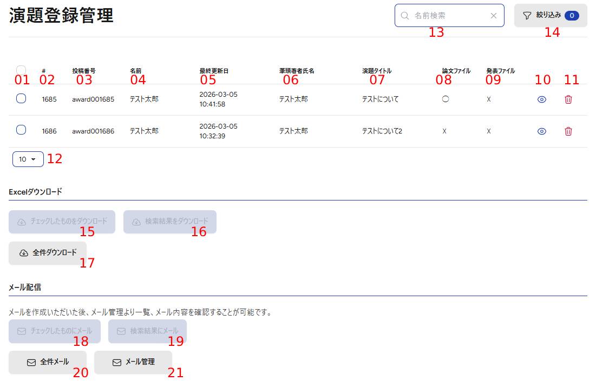The height and width of the screenshot is (381, 596).
Task: Click the 全件メール button
Action: (48, 362)
